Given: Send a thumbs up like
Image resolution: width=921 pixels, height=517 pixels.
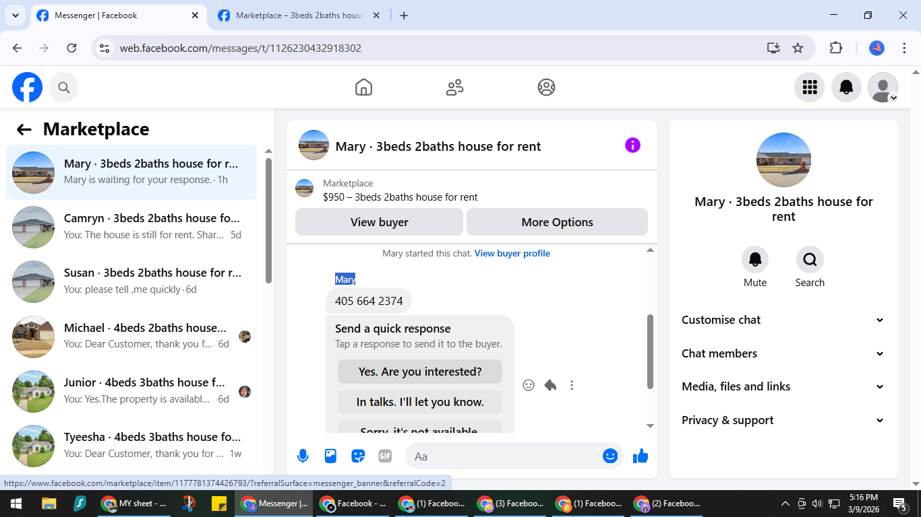Looking at the screenshot, I should [641, 456].
